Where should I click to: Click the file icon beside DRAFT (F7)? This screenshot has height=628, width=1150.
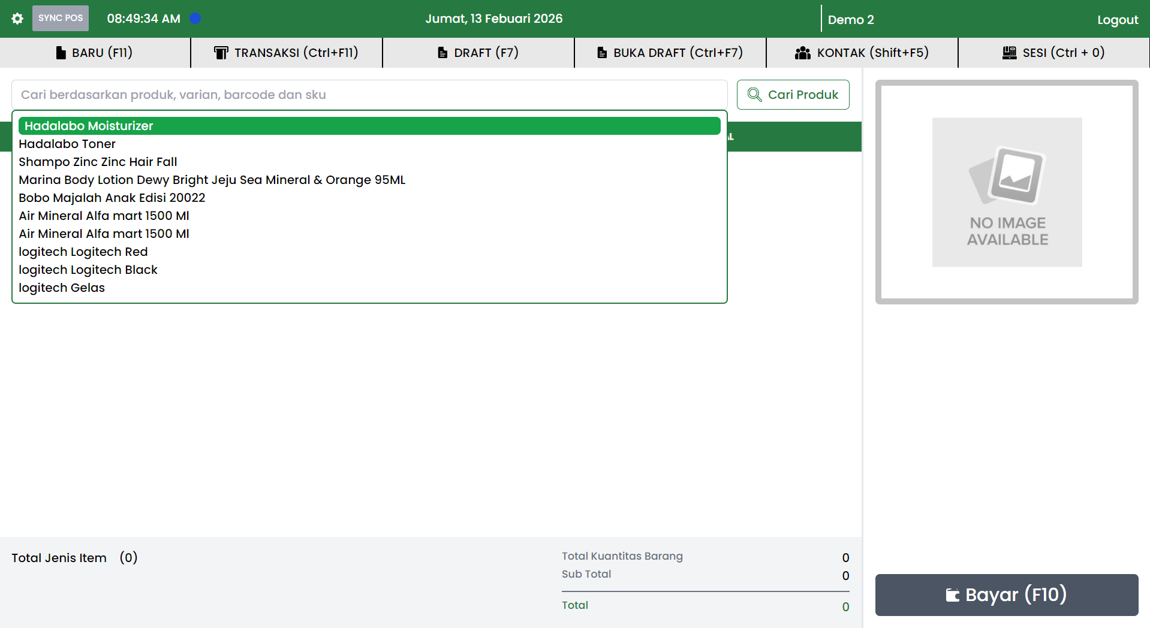[x=442, y=53]
